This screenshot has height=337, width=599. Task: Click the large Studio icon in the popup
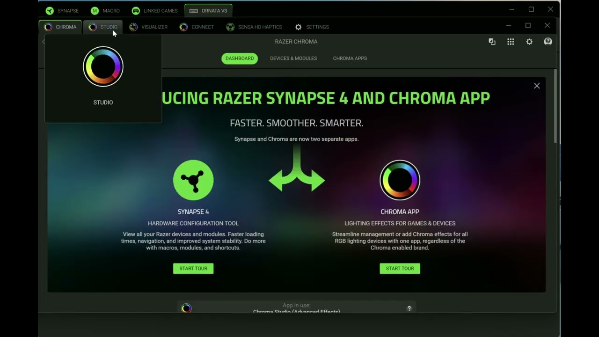(x=103, y=66)
